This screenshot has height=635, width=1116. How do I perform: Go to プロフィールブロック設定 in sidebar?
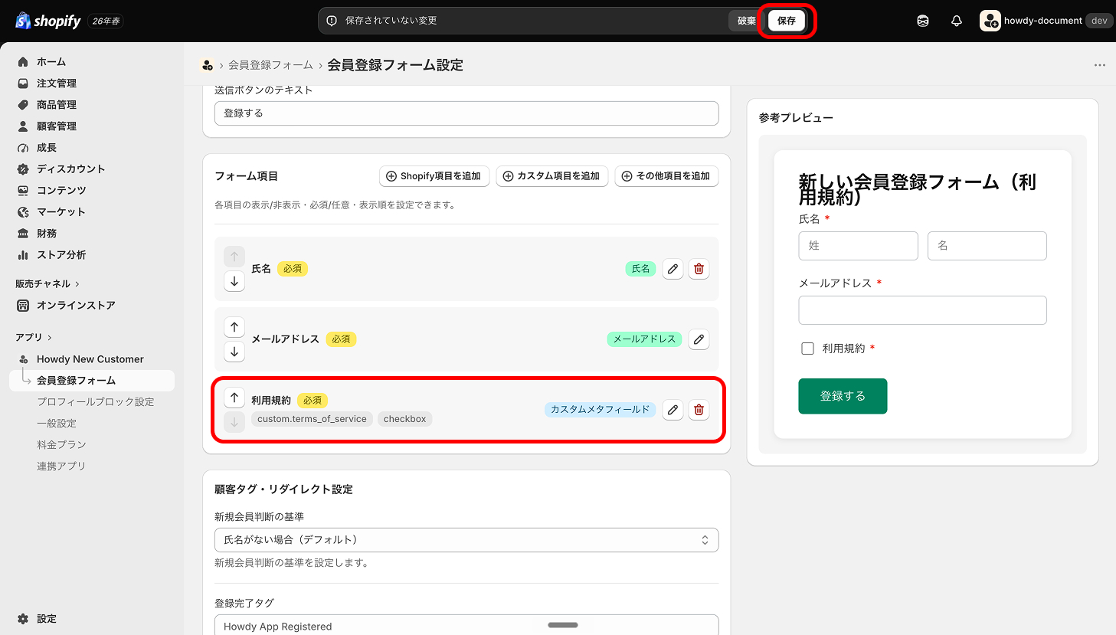[x=96, y=402]
